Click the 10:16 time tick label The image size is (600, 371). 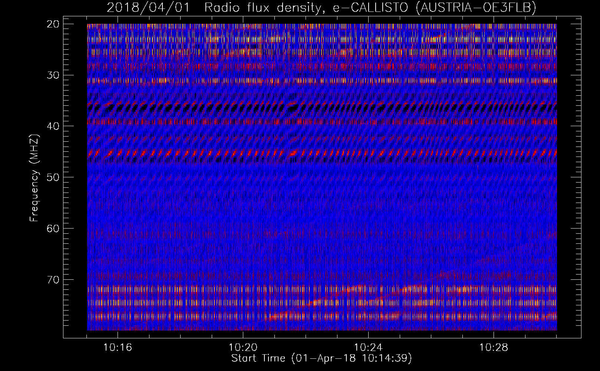coord(118,348)
